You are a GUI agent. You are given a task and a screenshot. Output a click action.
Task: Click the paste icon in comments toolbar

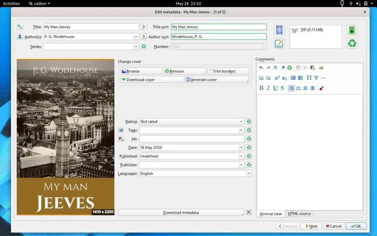click(313, 68)
